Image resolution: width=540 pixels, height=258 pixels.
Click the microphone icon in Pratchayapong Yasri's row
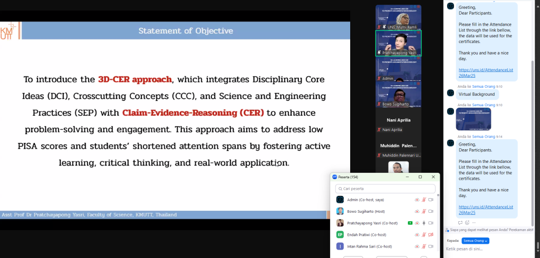[424, 223]
